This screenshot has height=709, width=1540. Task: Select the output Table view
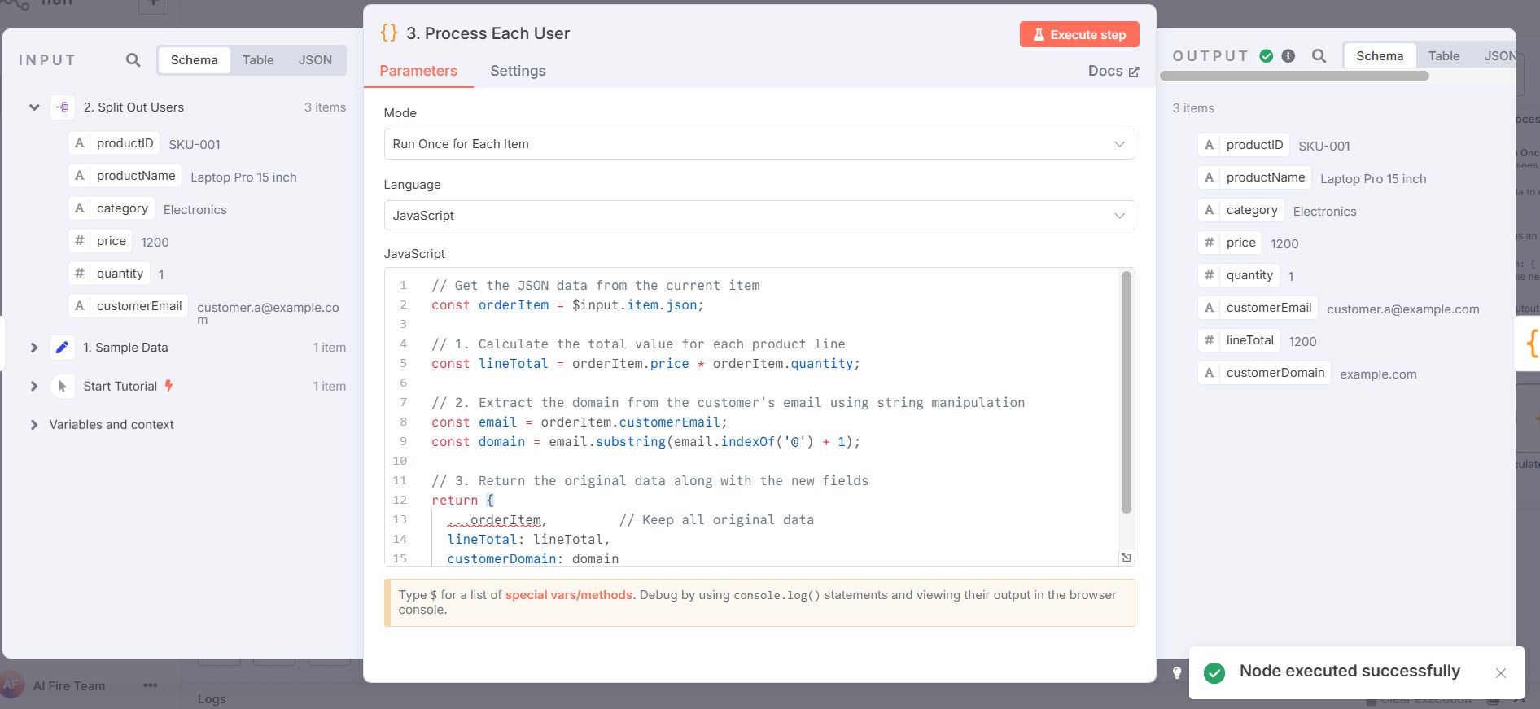[1443, 56]
